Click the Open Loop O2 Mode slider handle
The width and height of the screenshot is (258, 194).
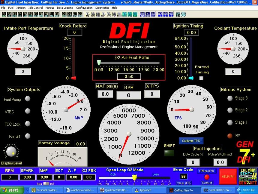click(x=135, y=178)
